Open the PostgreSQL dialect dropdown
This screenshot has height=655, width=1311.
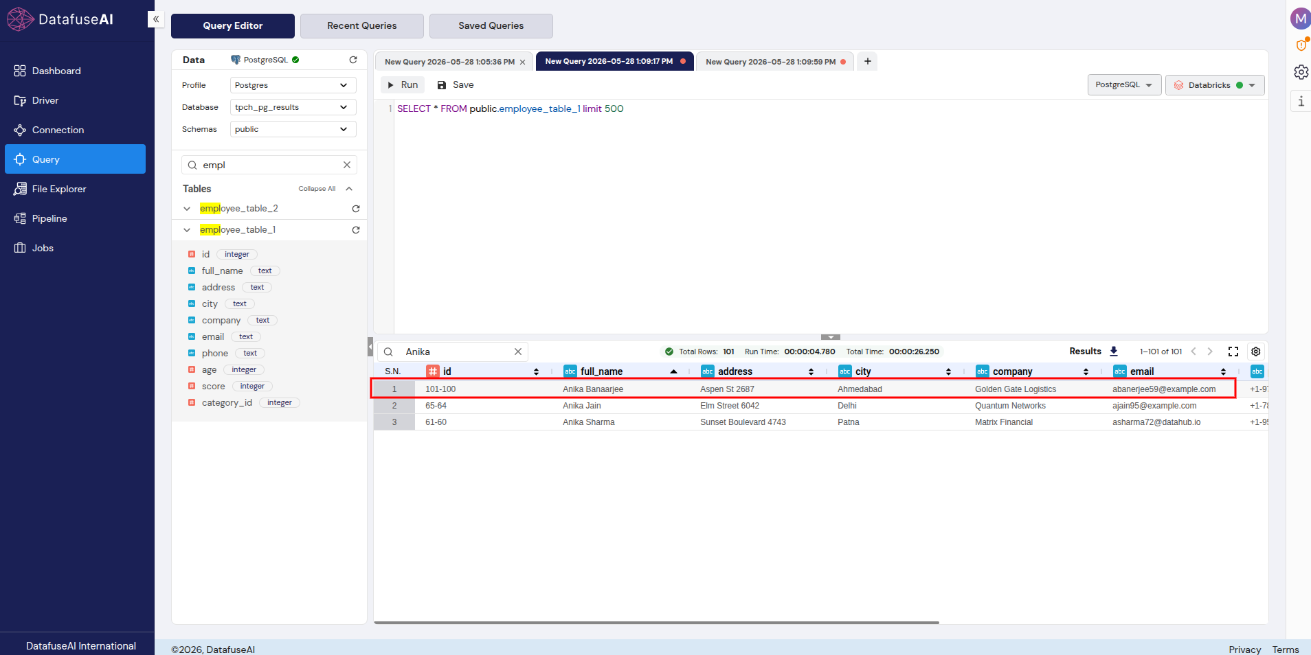pos(1124,85)
